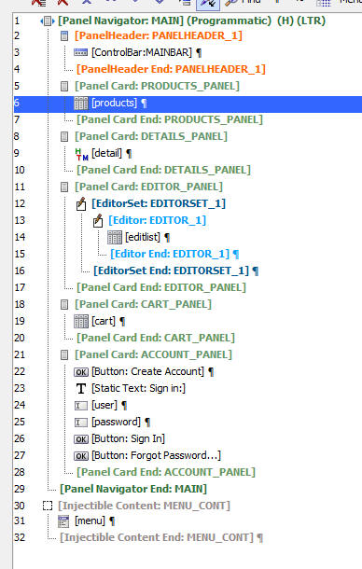The height and width of the screenshot is (569, 362).
Task: Click the Injectible Content MENU_CONT dashed icon
Action: [48, 506]
